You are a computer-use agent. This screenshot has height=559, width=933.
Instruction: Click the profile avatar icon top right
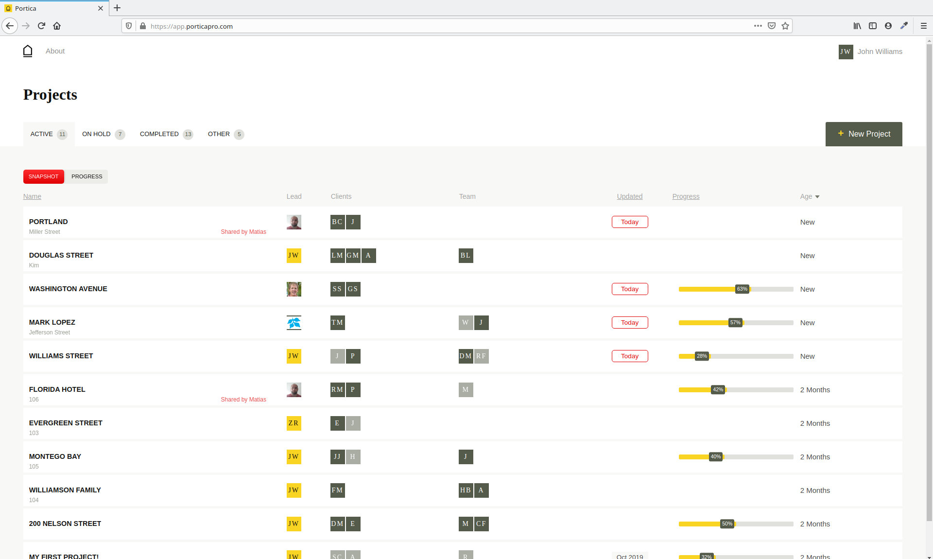point(846,51)
